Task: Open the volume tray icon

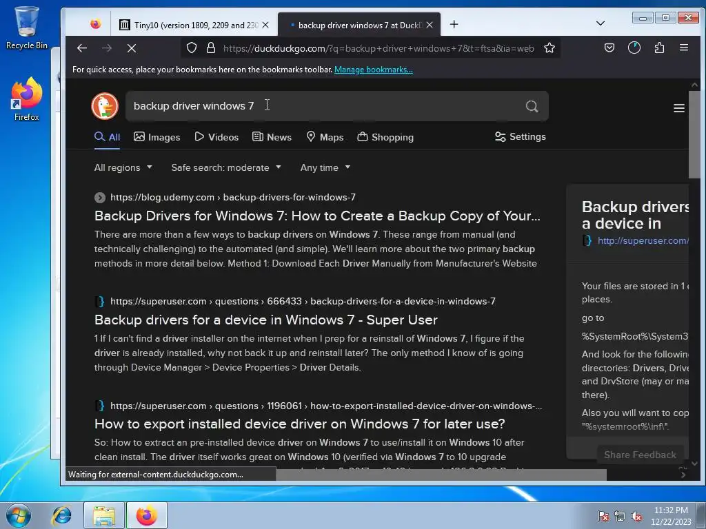Action: point(636,515)
